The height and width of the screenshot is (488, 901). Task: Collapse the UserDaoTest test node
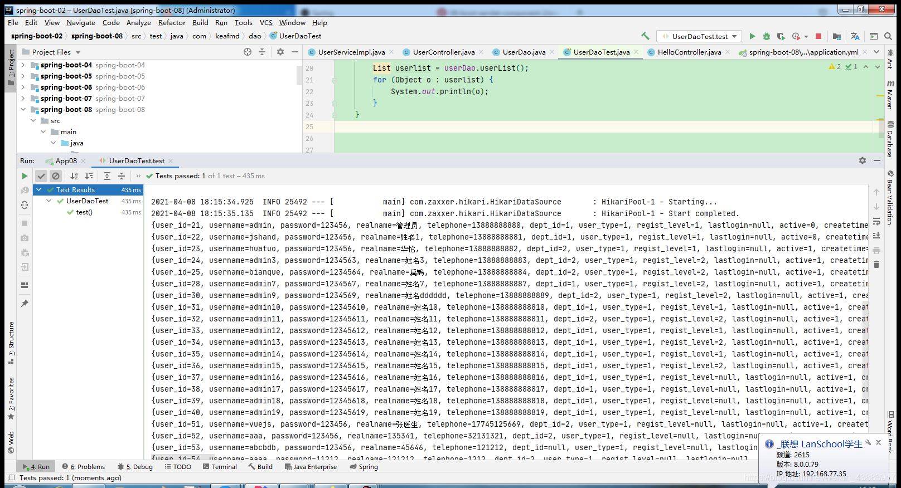(49, 201)
